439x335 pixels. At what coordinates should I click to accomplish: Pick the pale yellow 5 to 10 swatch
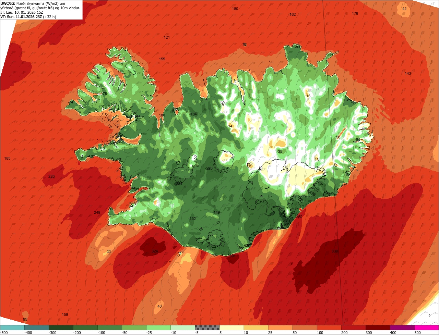(x=232, y=327)
